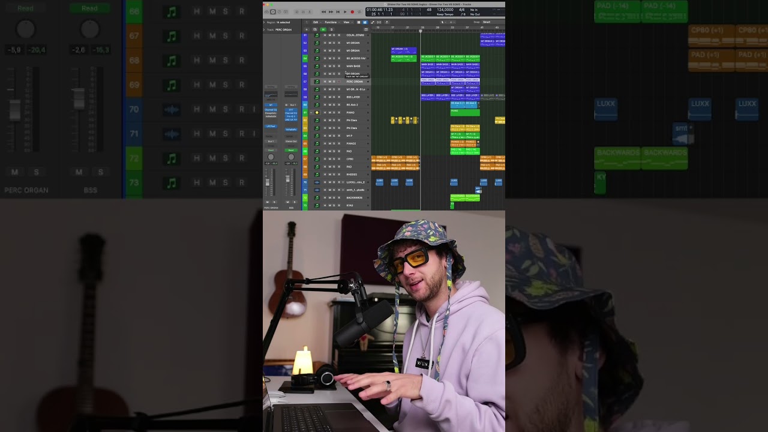Expand the Region inspector disclosure triangle
This screenshot has width=768, height=432.
coord(264,22)
